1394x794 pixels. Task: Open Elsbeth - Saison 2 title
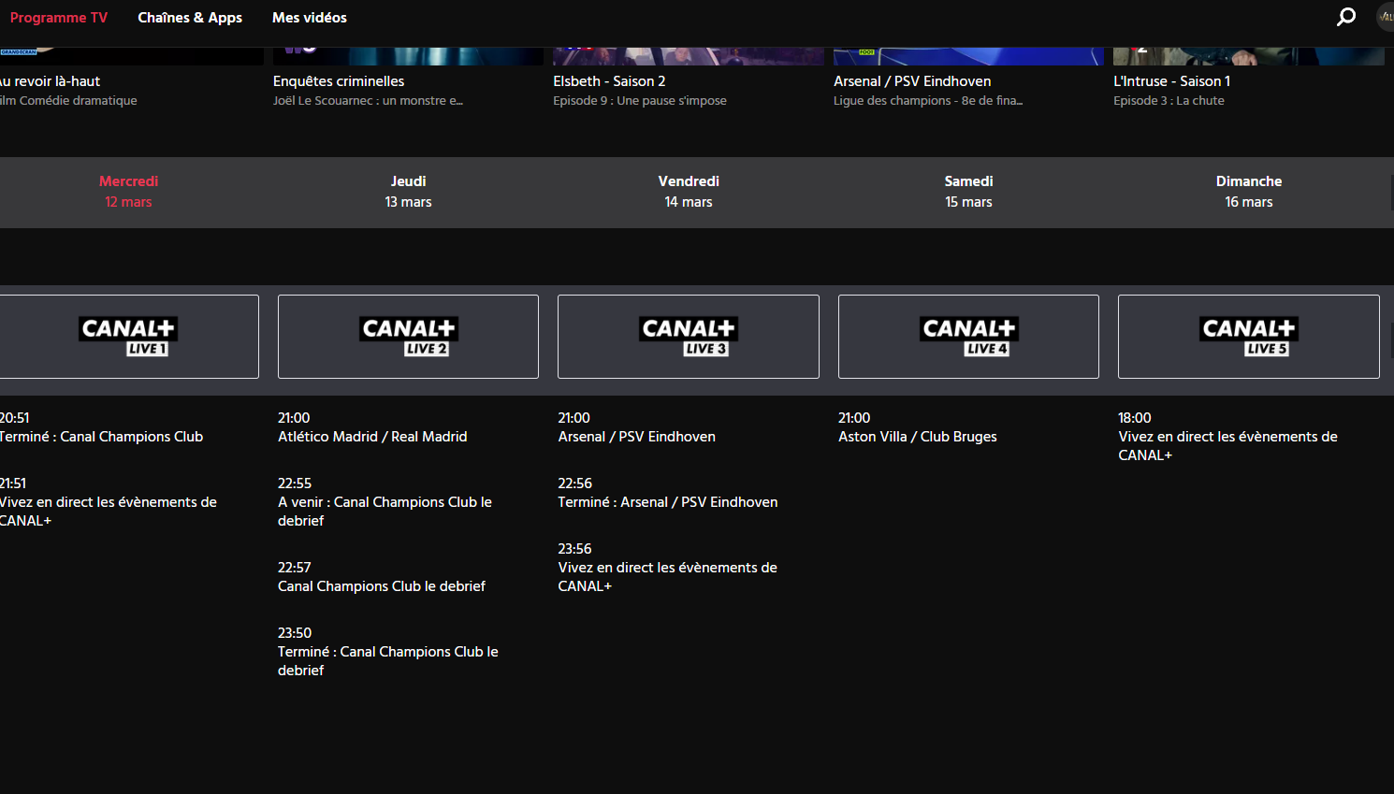(x=609, y=81)
